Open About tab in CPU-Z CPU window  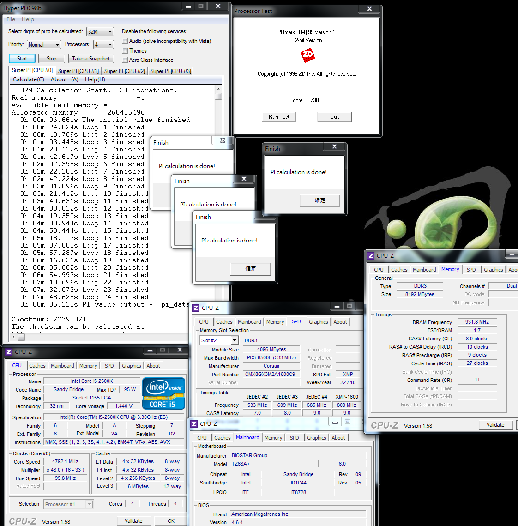153,366
